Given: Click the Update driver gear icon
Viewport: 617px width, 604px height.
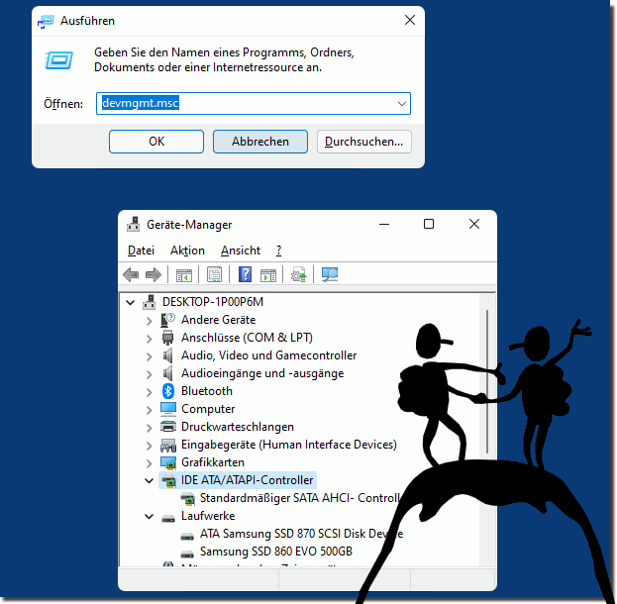Looking at the screenshot, I should 298,274.
